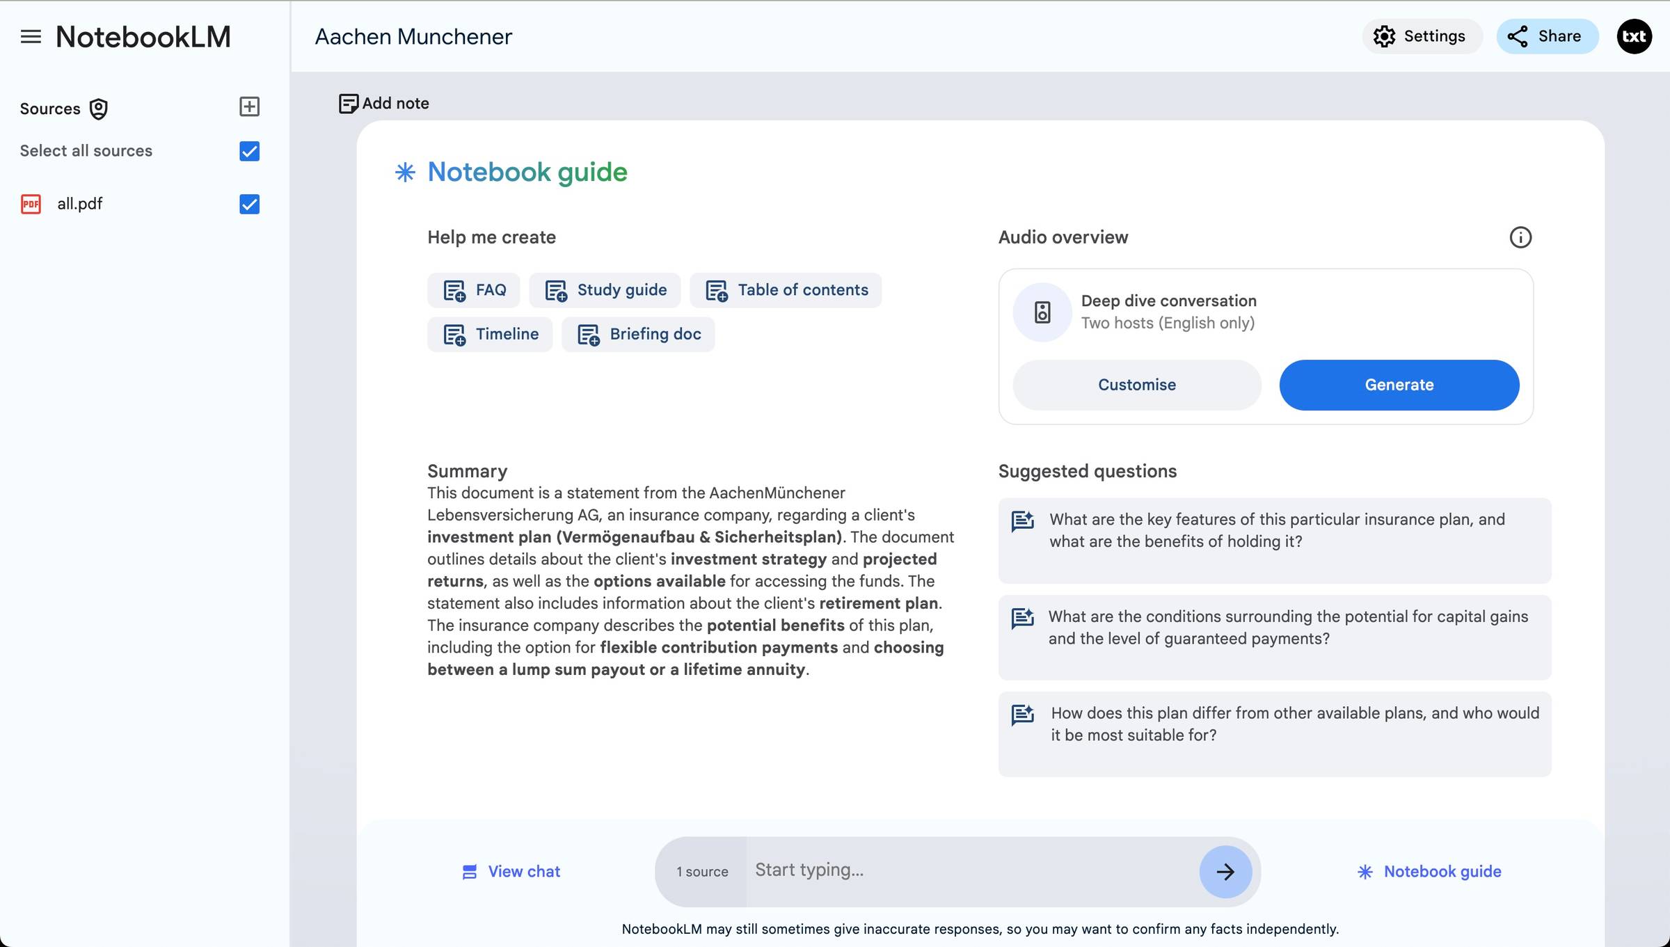
Task: Open the account avatar menu
Action: tap(1634, 36)
